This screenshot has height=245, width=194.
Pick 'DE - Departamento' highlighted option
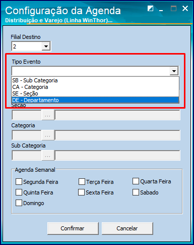point(95,100)
